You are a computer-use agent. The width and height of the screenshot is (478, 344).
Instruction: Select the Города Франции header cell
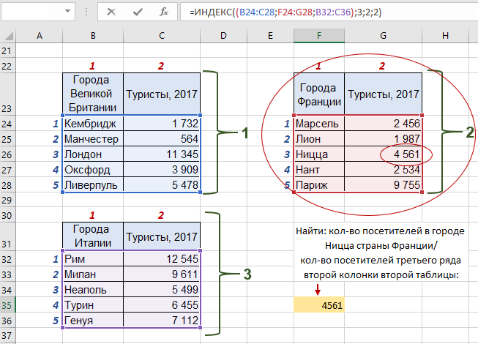click(318, 94)
